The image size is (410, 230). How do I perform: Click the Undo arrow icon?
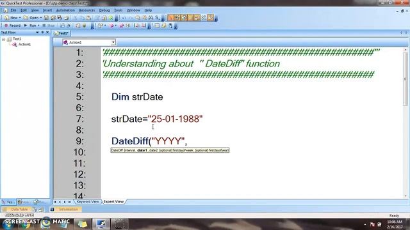tap(124, 18)
